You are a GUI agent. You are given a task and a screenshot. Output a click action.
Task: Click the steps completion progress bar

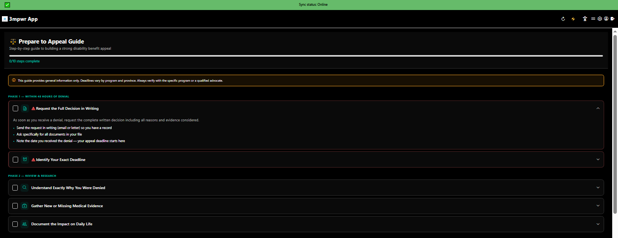[306, 56]
